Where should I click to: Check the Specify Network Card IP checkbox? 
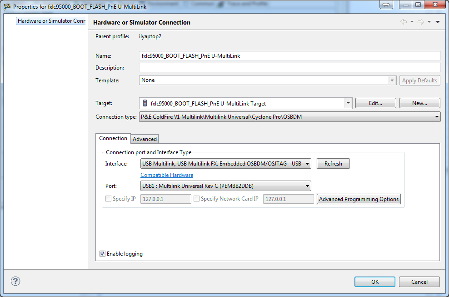(196, 199)
